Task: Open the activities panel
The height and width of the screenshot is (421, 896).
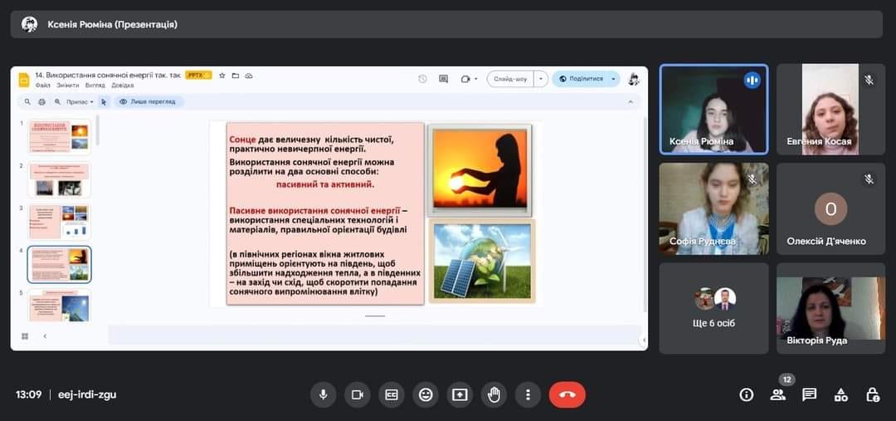Action: [x=841, y=394]
